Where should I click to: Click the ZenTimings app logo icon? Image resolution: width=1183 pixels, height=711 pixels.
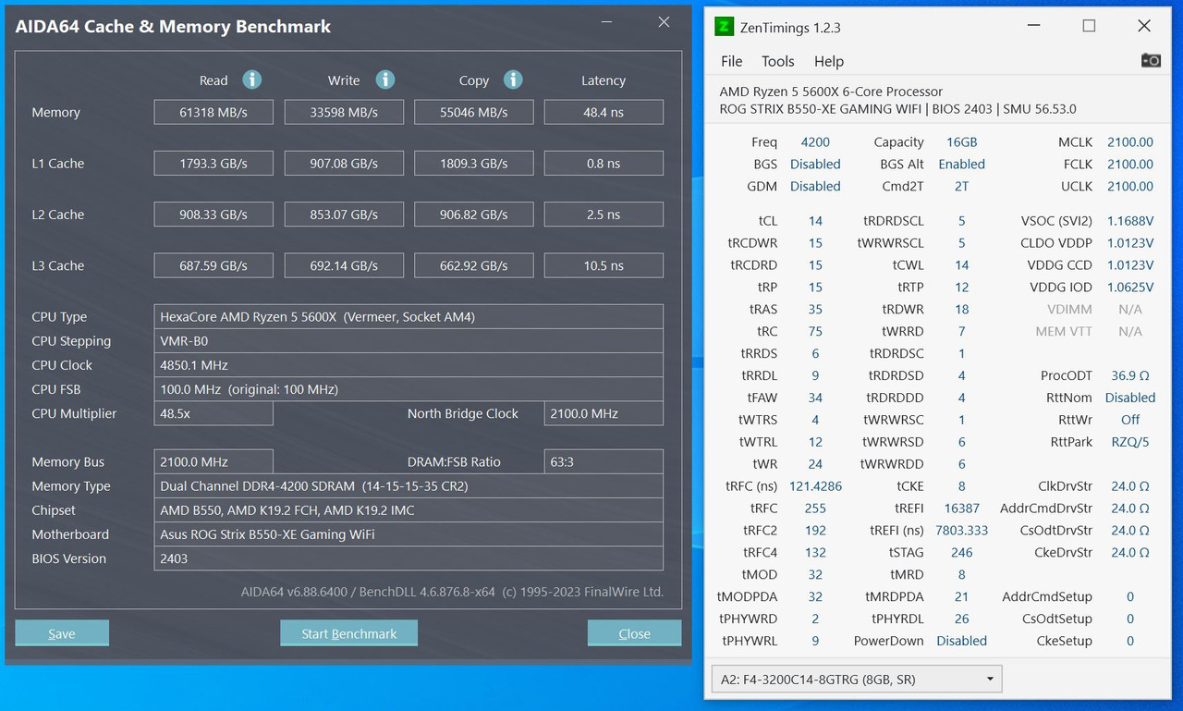click(x=724, y=27)
